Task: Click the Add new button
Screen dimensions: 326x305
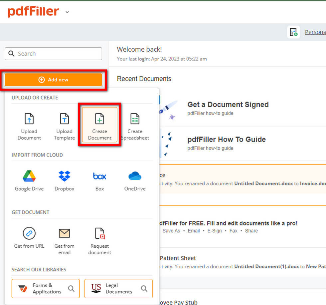Action: pos(54,80)
